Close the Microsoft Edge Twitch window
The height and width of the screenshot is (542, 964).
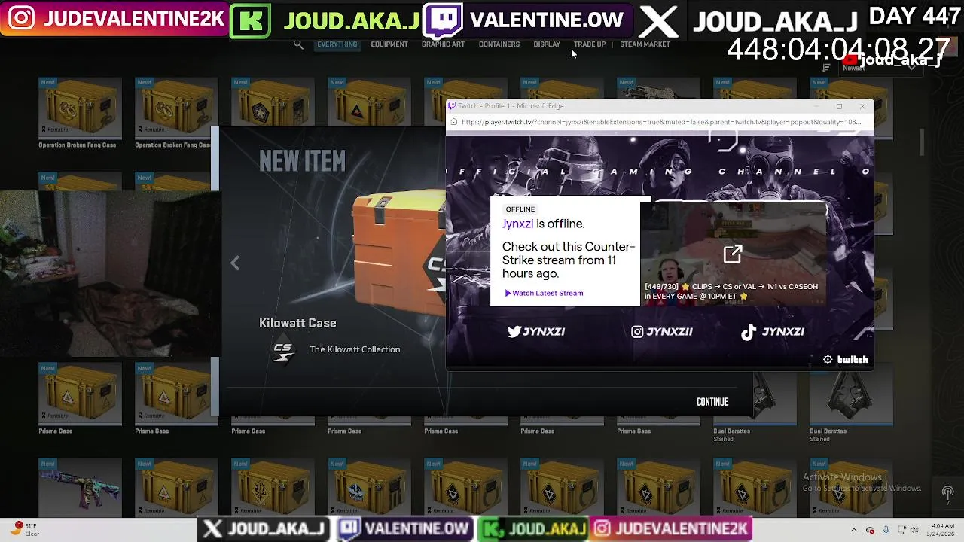(862, 106)
